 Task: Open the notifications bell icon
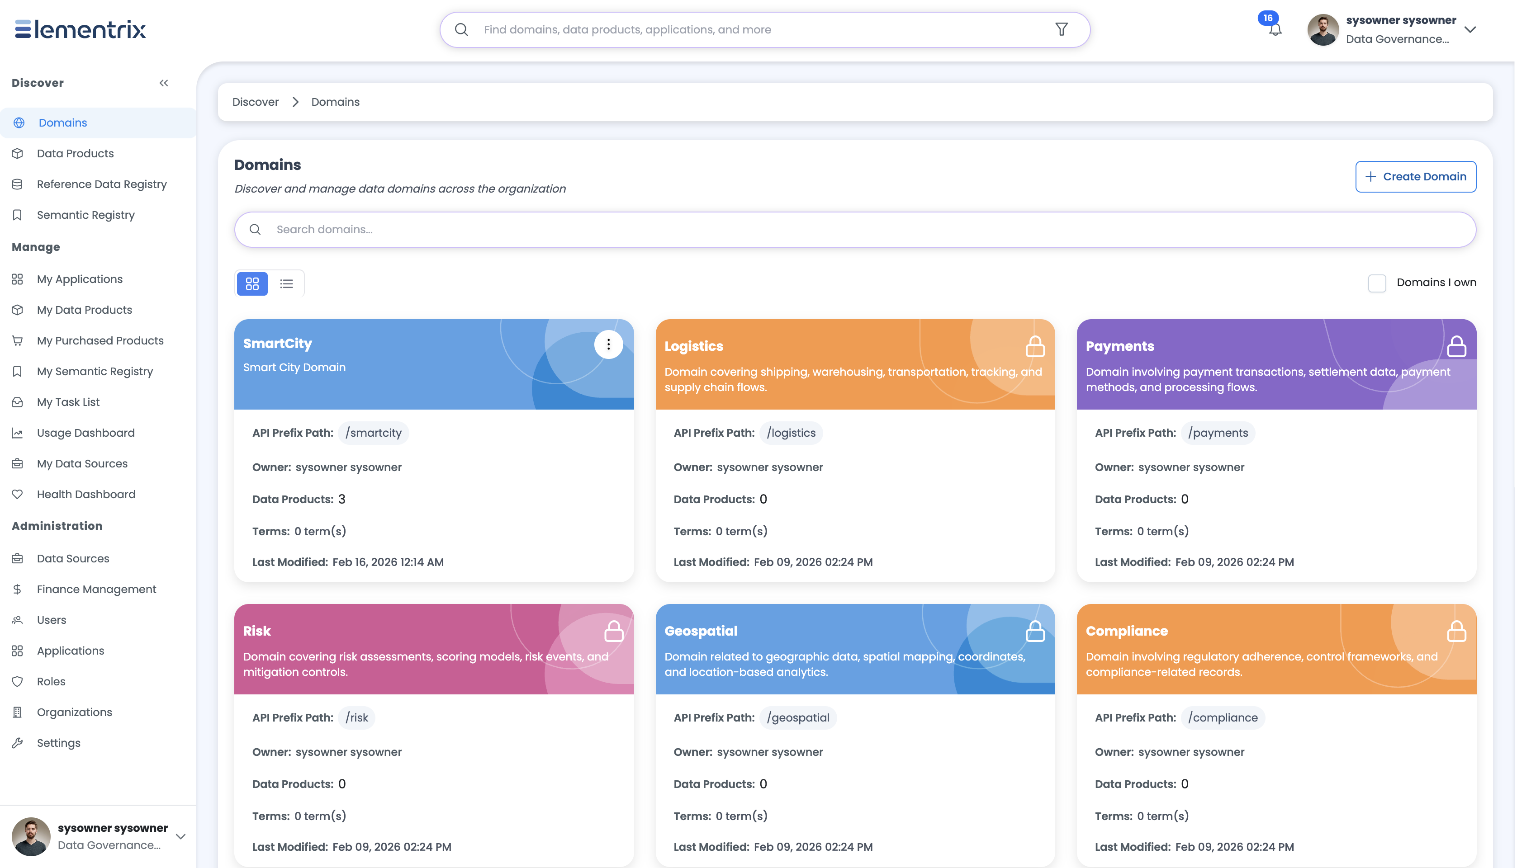tap(1275, 30)
